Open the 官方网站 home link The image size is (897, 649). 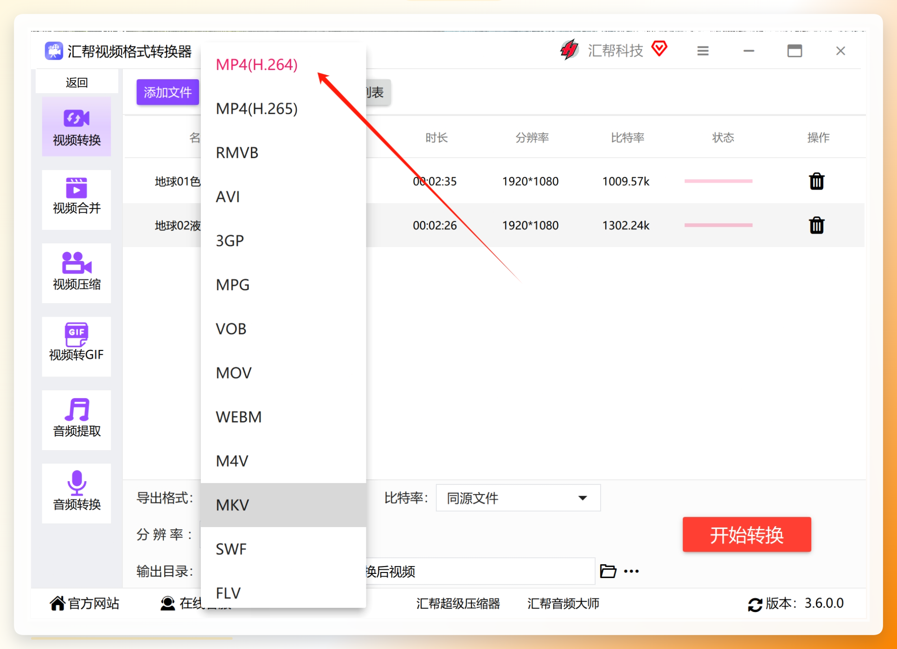coord(84,604)
